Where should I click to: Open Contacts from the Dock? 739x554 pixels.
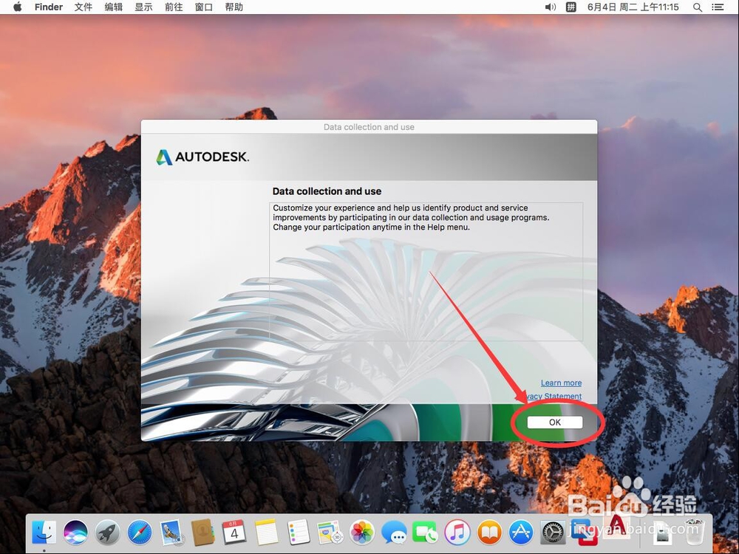click(x=202, y=533)
